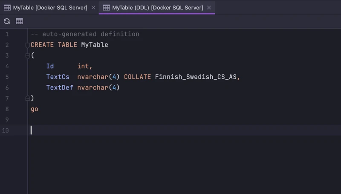
Task: Click line number 10 in the gutter
Action: click(x=6, y=130)
